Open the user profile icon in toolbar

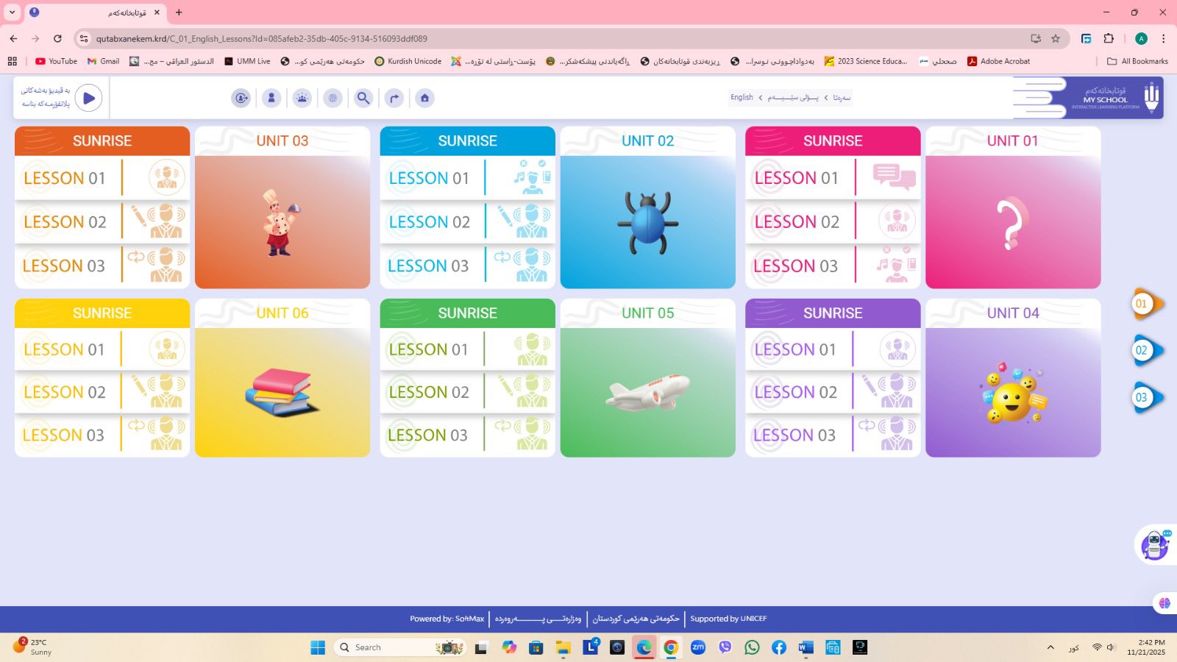(271, 98)
